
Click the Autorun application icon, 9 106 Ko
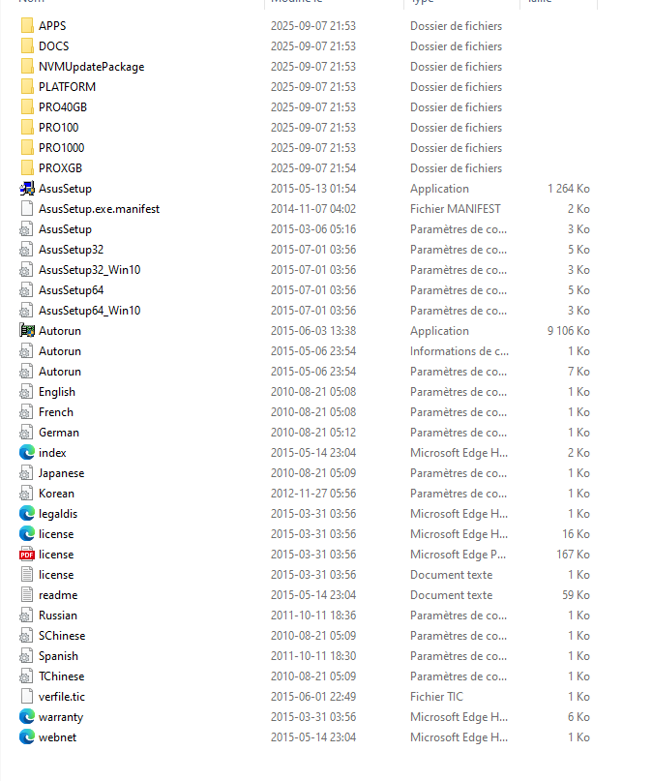[x=27, y=331]
